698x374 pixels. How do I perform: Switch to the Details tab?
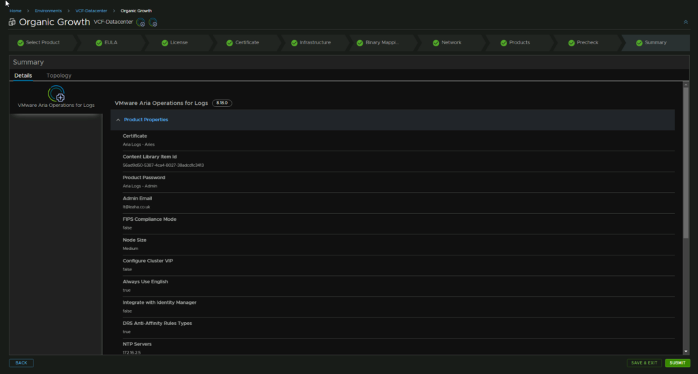(x=23, y=76)
